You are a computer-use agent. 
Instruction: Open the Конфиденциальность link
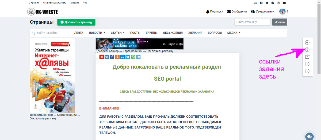point(55,3)
